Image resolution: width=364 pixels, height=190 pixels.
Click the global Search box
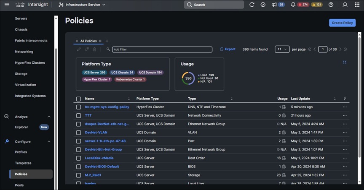click(x=214, y=5)
